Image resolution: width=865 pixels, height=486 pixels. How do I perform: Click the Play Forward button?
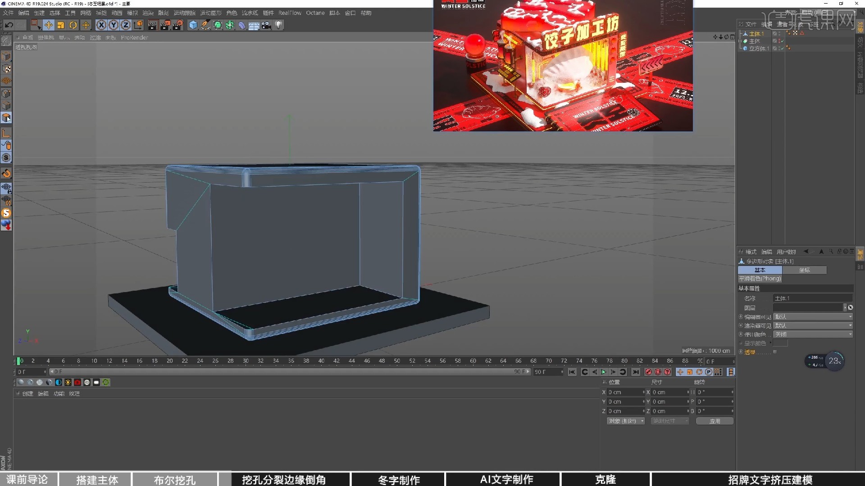click(x=604, y=372)
